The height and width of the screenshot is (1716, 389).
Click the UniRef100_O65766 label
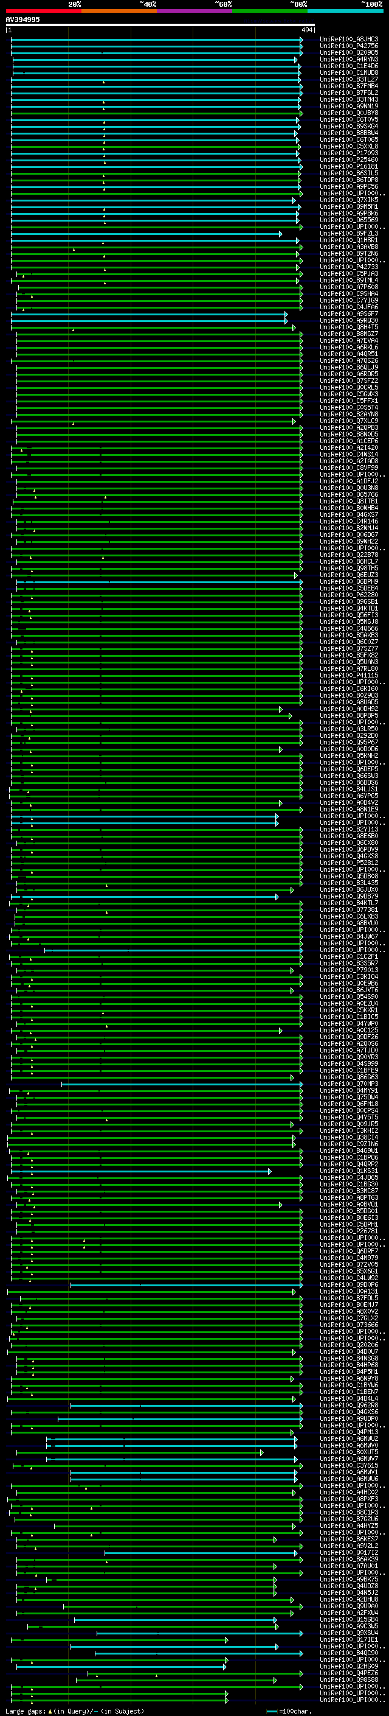click(349, 495)
